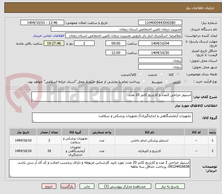
Task: Click the تجهیزات پزشکی و سلامت group cell
Action: [x=75, y=140]
